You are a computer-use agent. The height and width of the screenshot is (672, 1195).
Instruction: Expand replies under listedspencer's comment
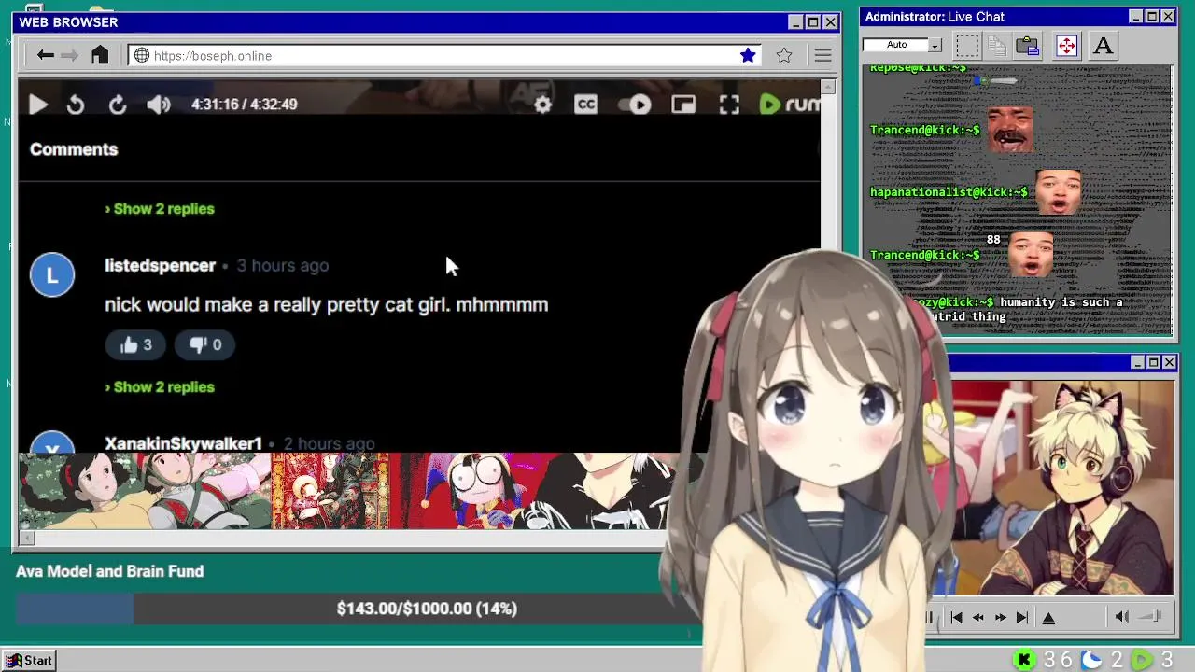(x=160, y=386)
